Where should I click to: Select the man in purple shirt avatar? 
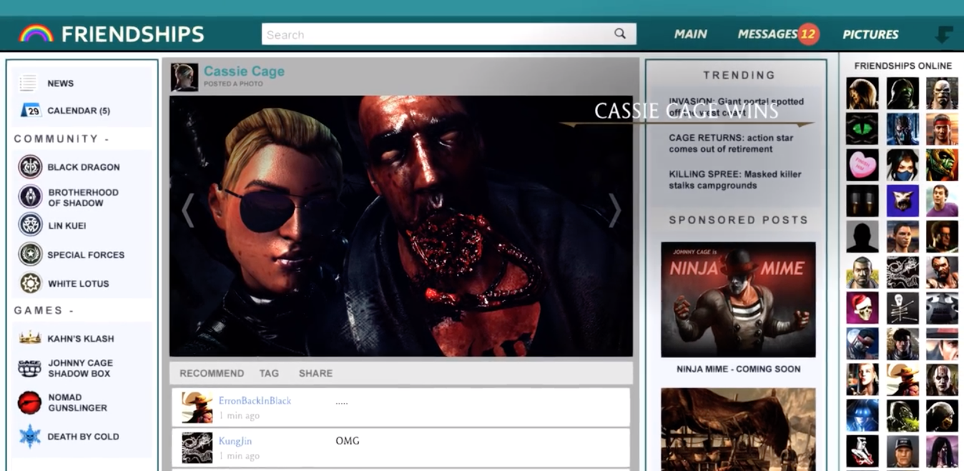942,201
